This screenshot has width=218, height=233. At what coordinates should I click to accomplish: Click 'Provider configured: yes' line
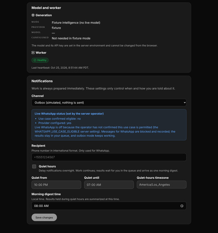click(55, 123)
